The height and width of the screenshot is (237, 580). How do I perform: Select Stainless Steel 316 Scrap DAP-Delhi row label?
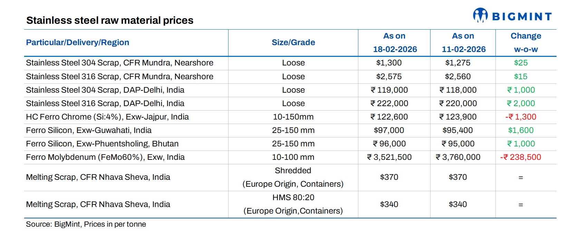[105, 103]
